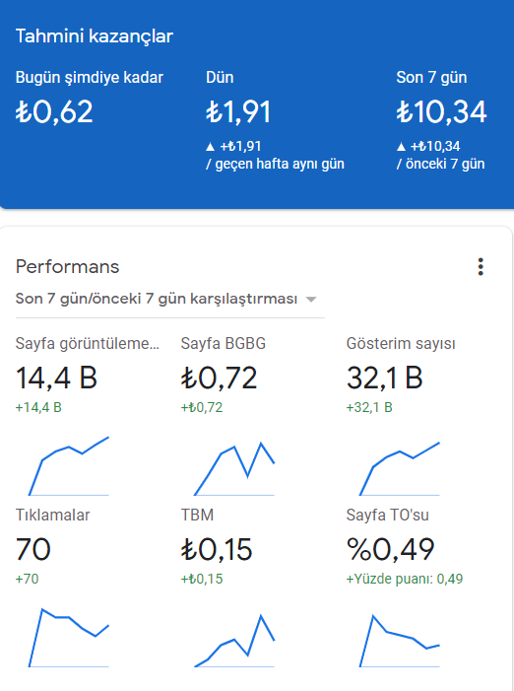Select the 14,4 B page views metric

pos(56,379)
